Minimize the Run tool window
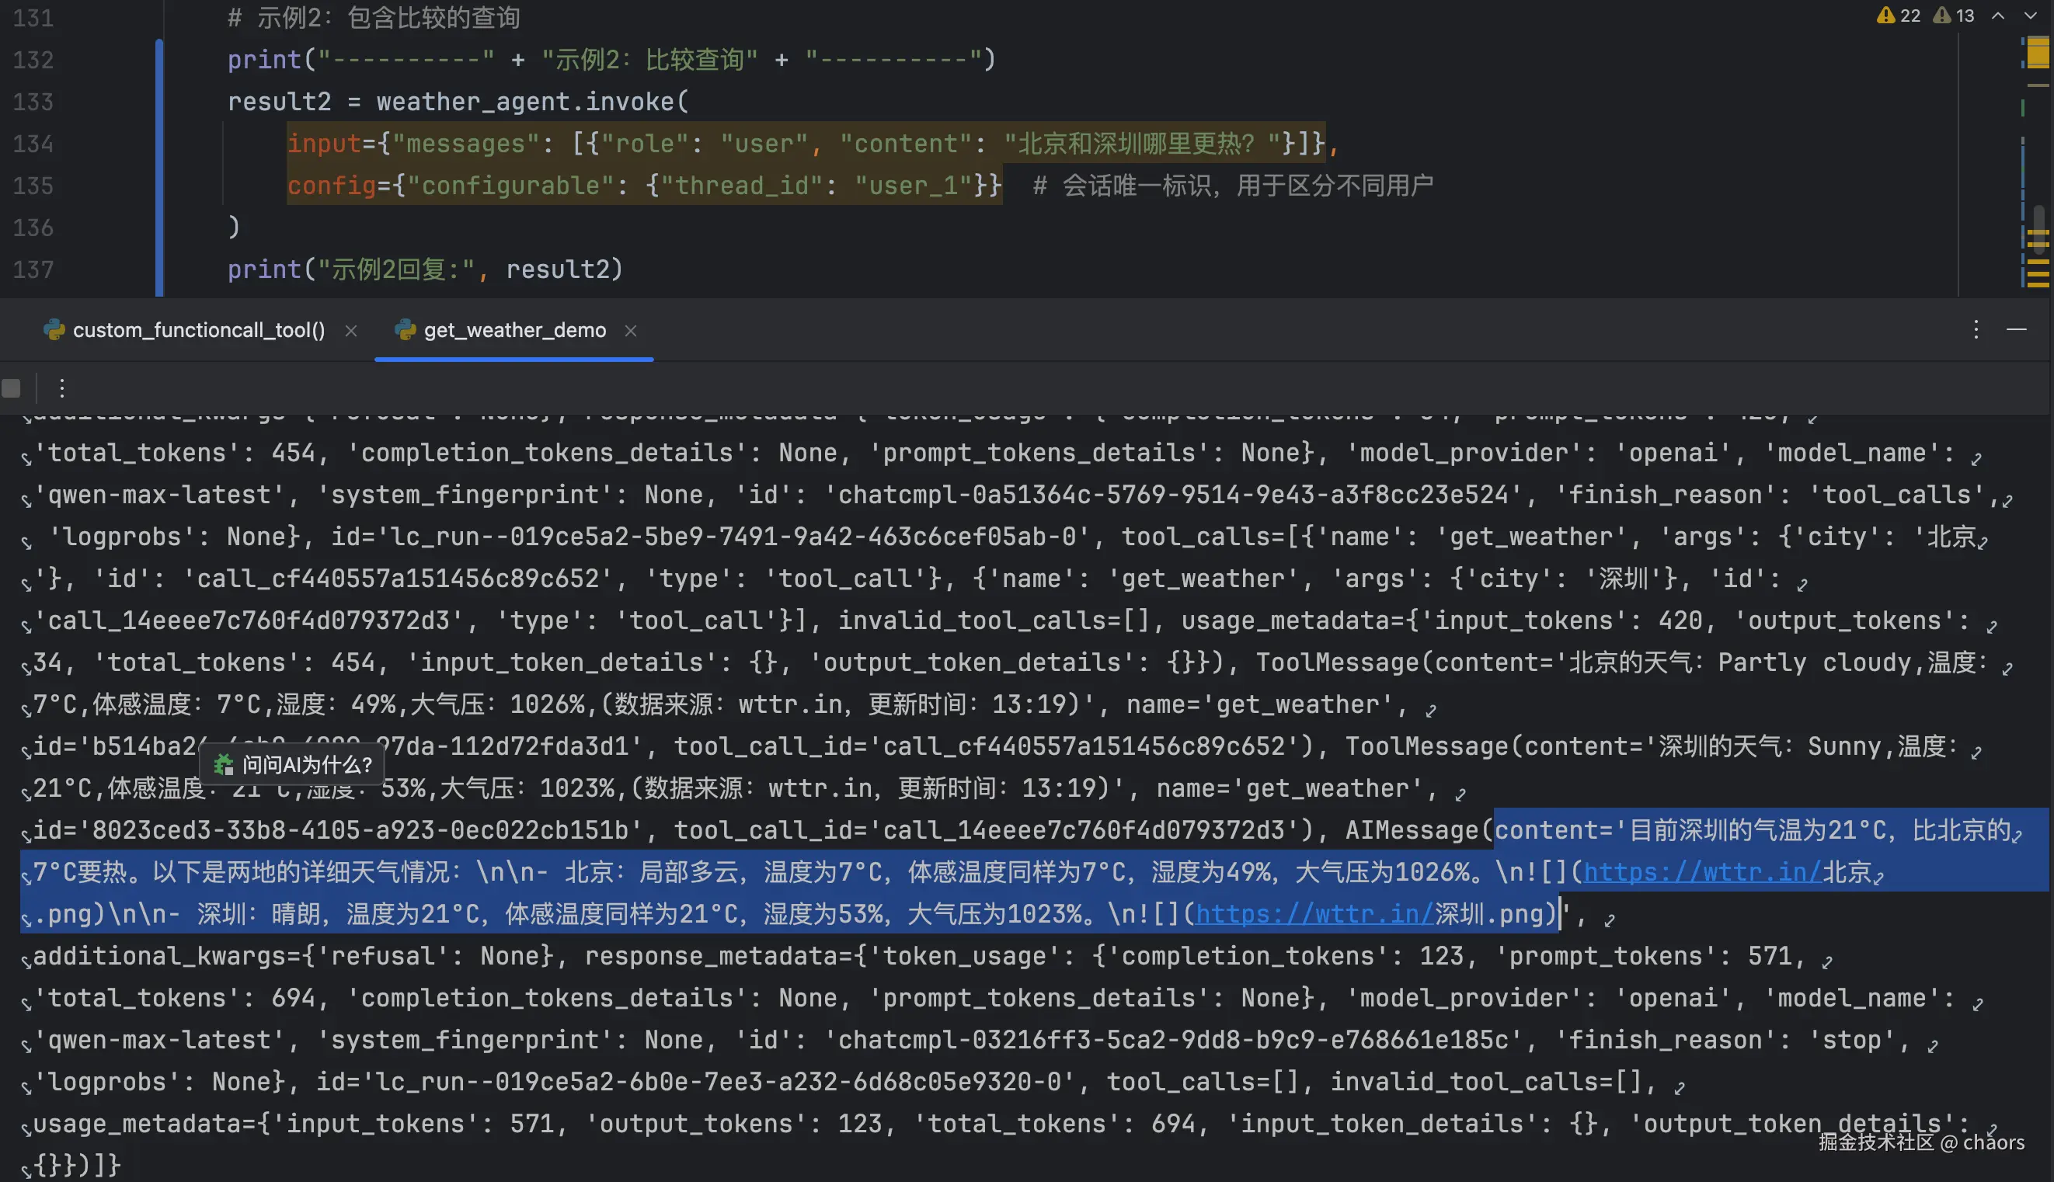Image resolution: width=2054 pixels, height=1182 pixels. (2017, 329)
